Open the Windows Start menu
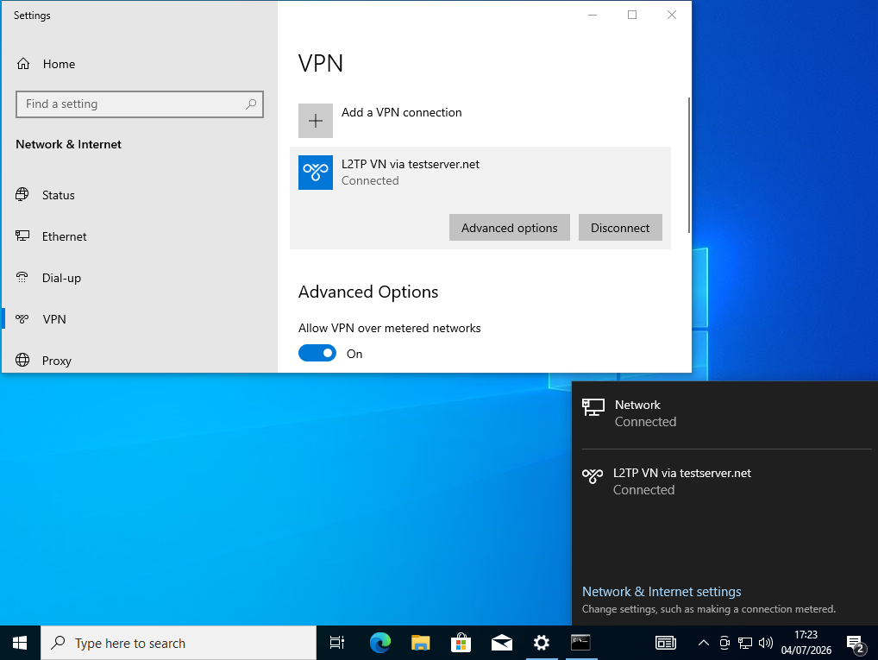This screenshot has width=878, height=660. (x=20, y=643)
